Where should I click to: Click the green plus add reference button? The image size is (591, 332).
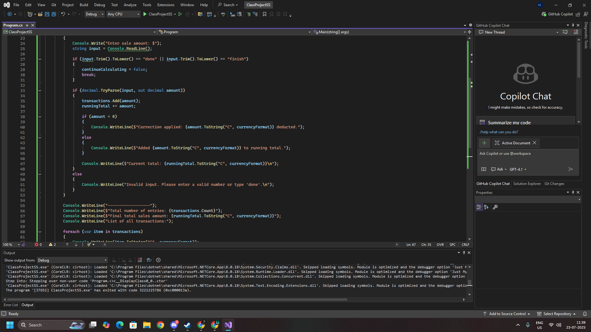(484, 143)
